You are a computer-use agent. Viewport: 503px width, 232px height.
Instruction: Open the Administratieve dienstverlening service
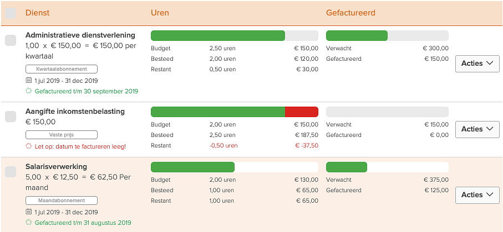79,35
